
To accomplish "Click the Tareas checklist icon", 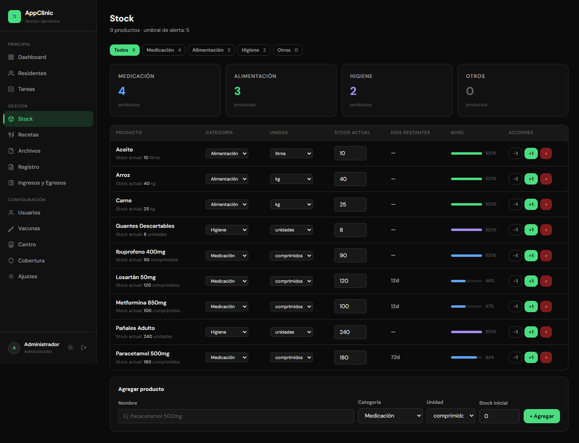I will click(x=11, y=89).
